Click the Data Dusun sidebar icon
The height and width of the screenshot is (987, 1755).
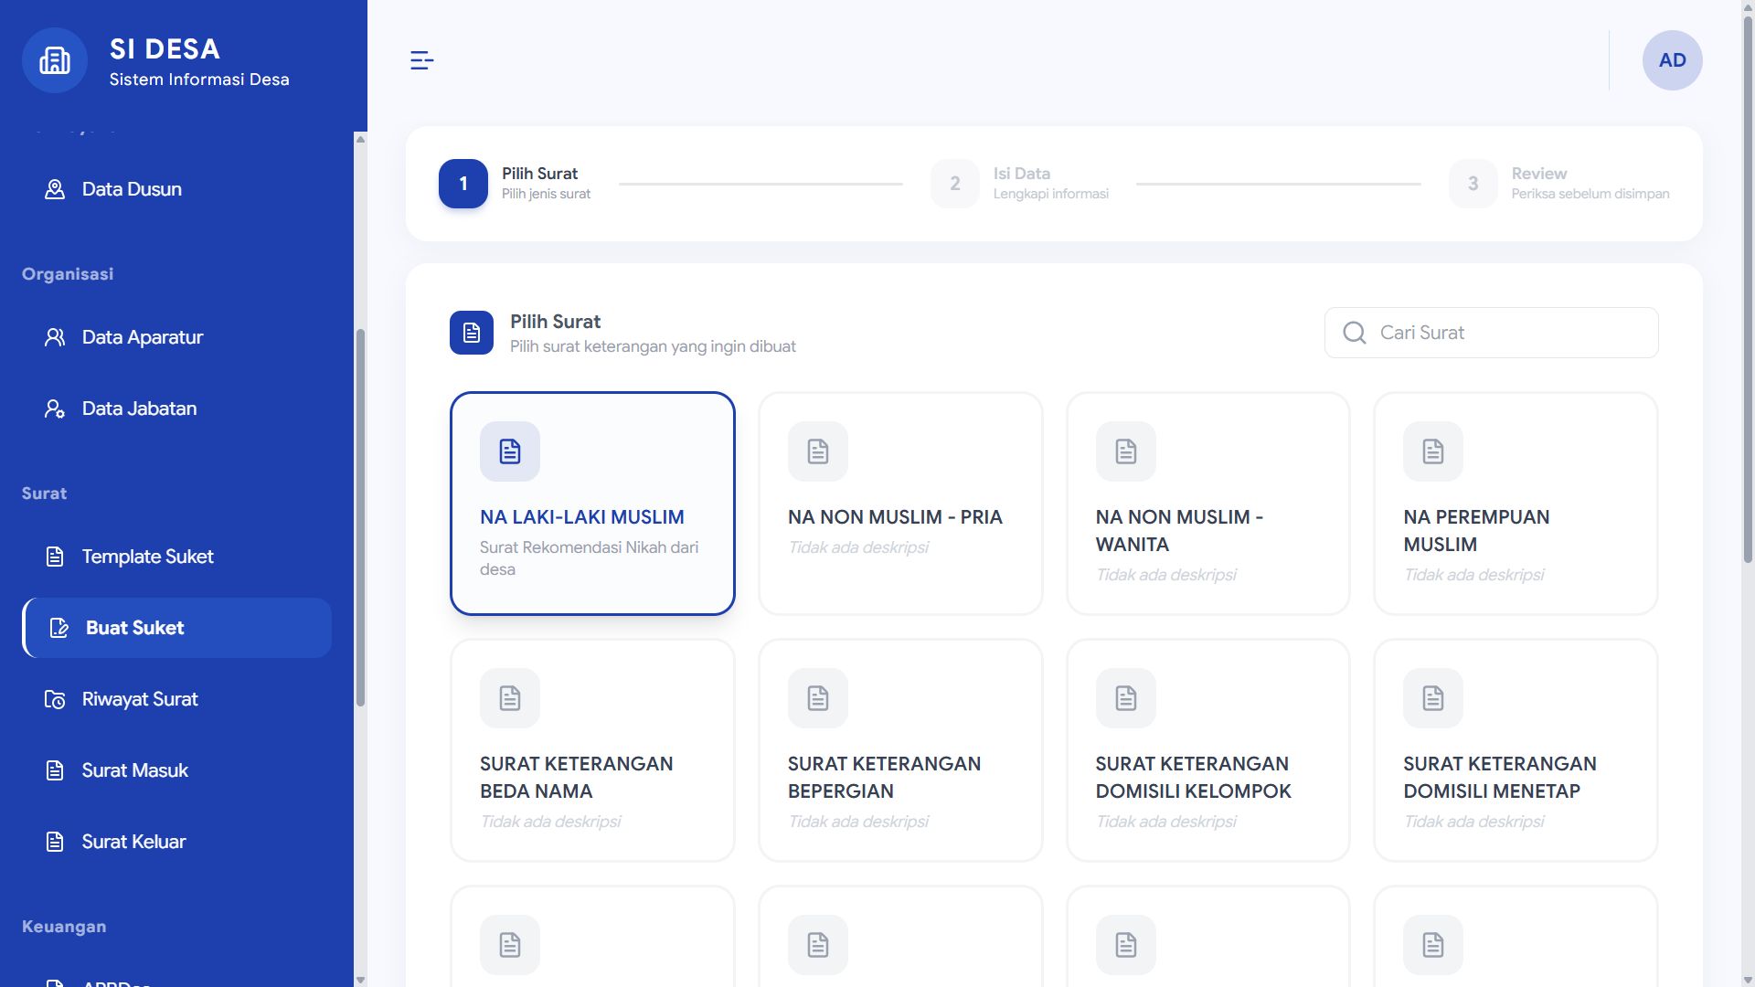(x=55, y=189)
